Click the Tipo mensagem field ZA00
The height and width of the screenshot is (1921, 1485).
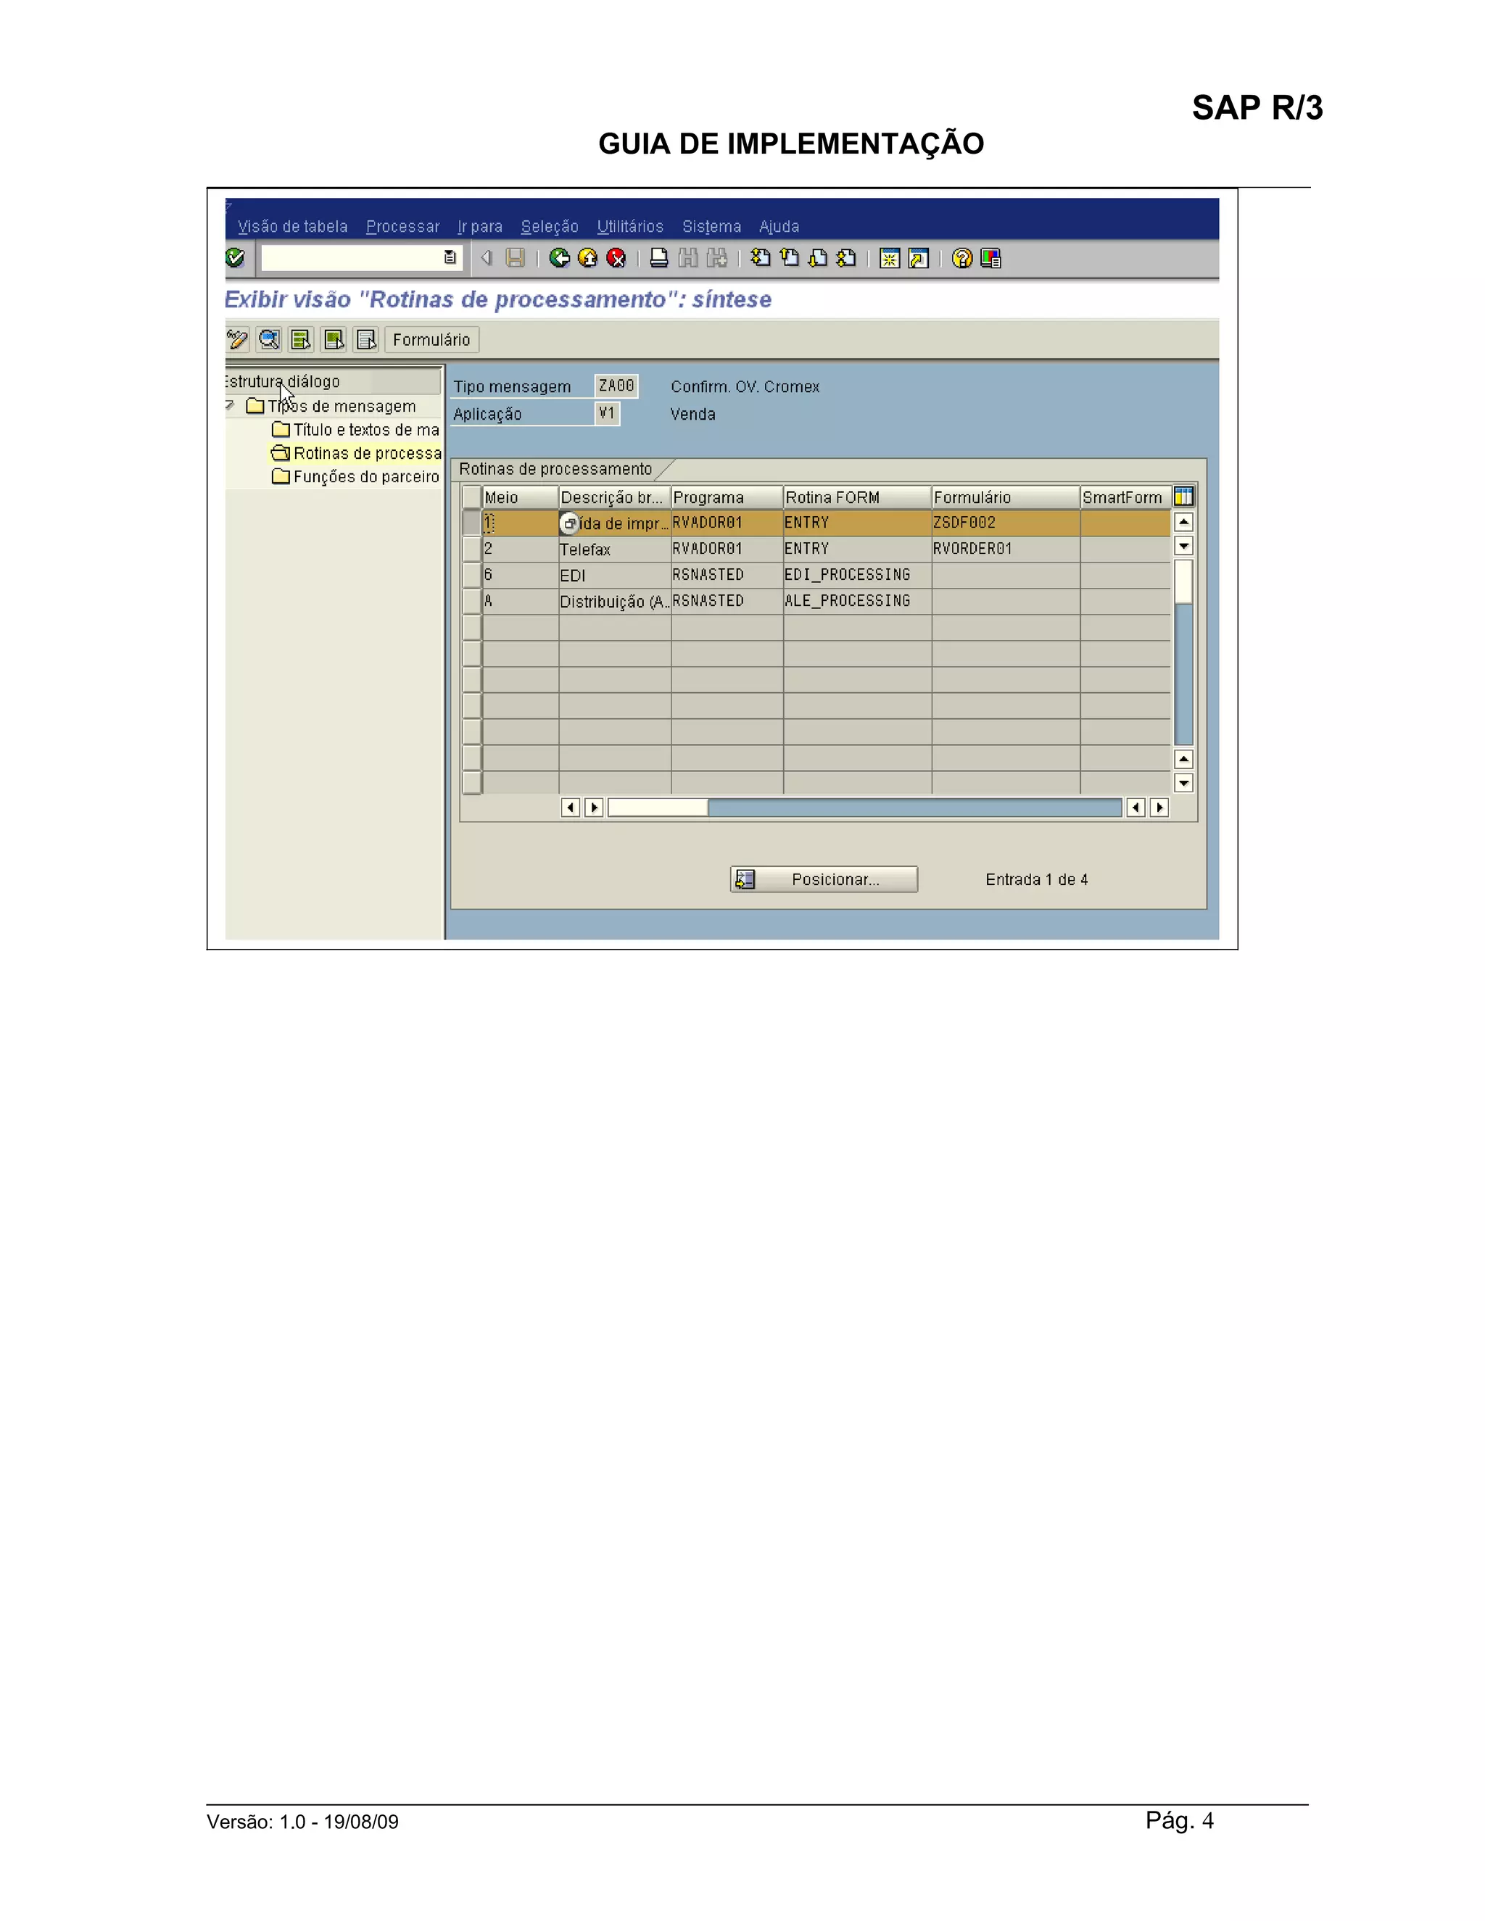pyautogui.click(x=616, y=386)
